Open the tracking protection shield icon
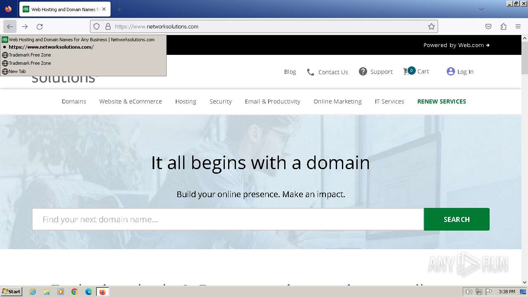Screen dimensions: 528x297 [x=97, y=26]
